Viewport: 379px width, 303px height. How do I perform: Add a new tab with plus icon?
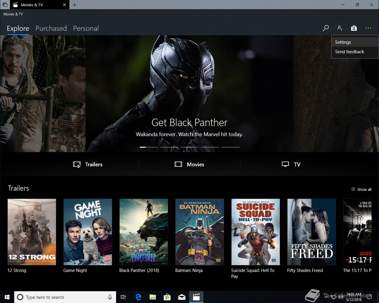tap(74, 5)
